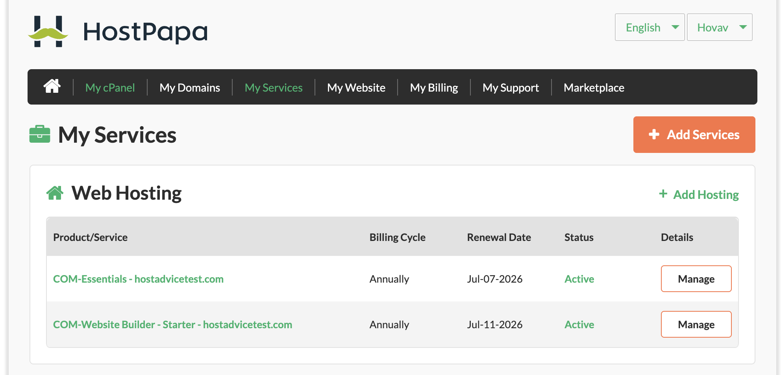Screen dimensions: 781x375
Task: Click the HostPapa mustache logo
Action: [48, 31]
